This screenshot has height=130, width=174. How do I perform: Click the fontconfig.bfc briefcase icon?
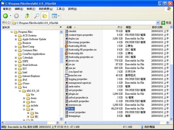(x=66, y=53)
